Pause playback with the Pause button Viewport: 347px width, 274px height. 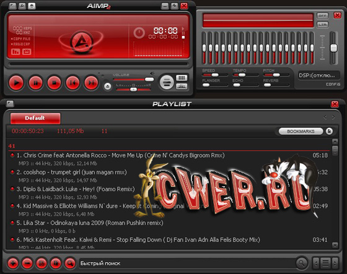[35, 83]
